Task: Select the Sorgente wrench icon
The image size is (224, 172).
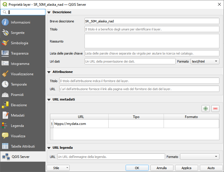Action: click(5, 32)
